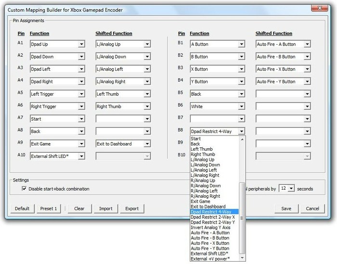This screenshot has height=264, width=337.
Task: Click the Default button
Action: pos(22,208)
